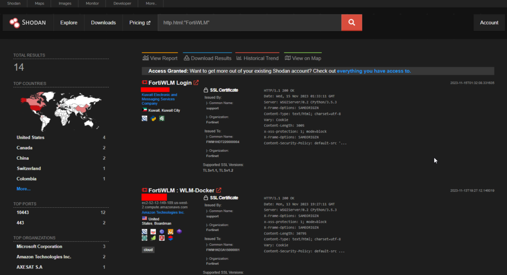Viewport: 507px width, 275px height.
Task: Click the total results count 14
Action: tap(19, 67)
